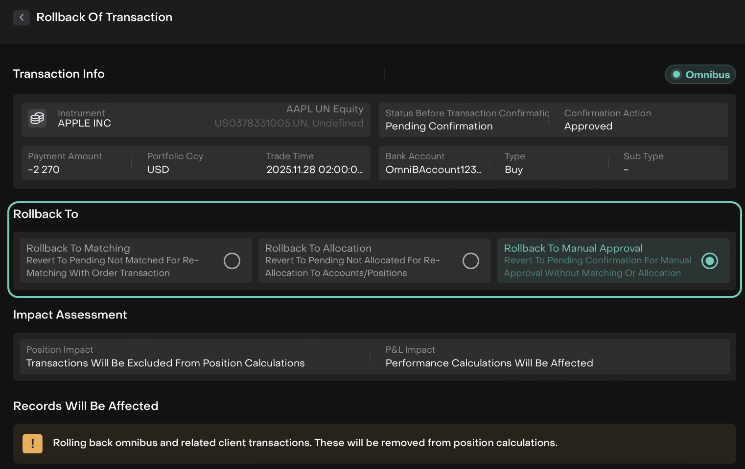
Task: Click the Payment Amount value -2 270
Action: tap(44, 170)
